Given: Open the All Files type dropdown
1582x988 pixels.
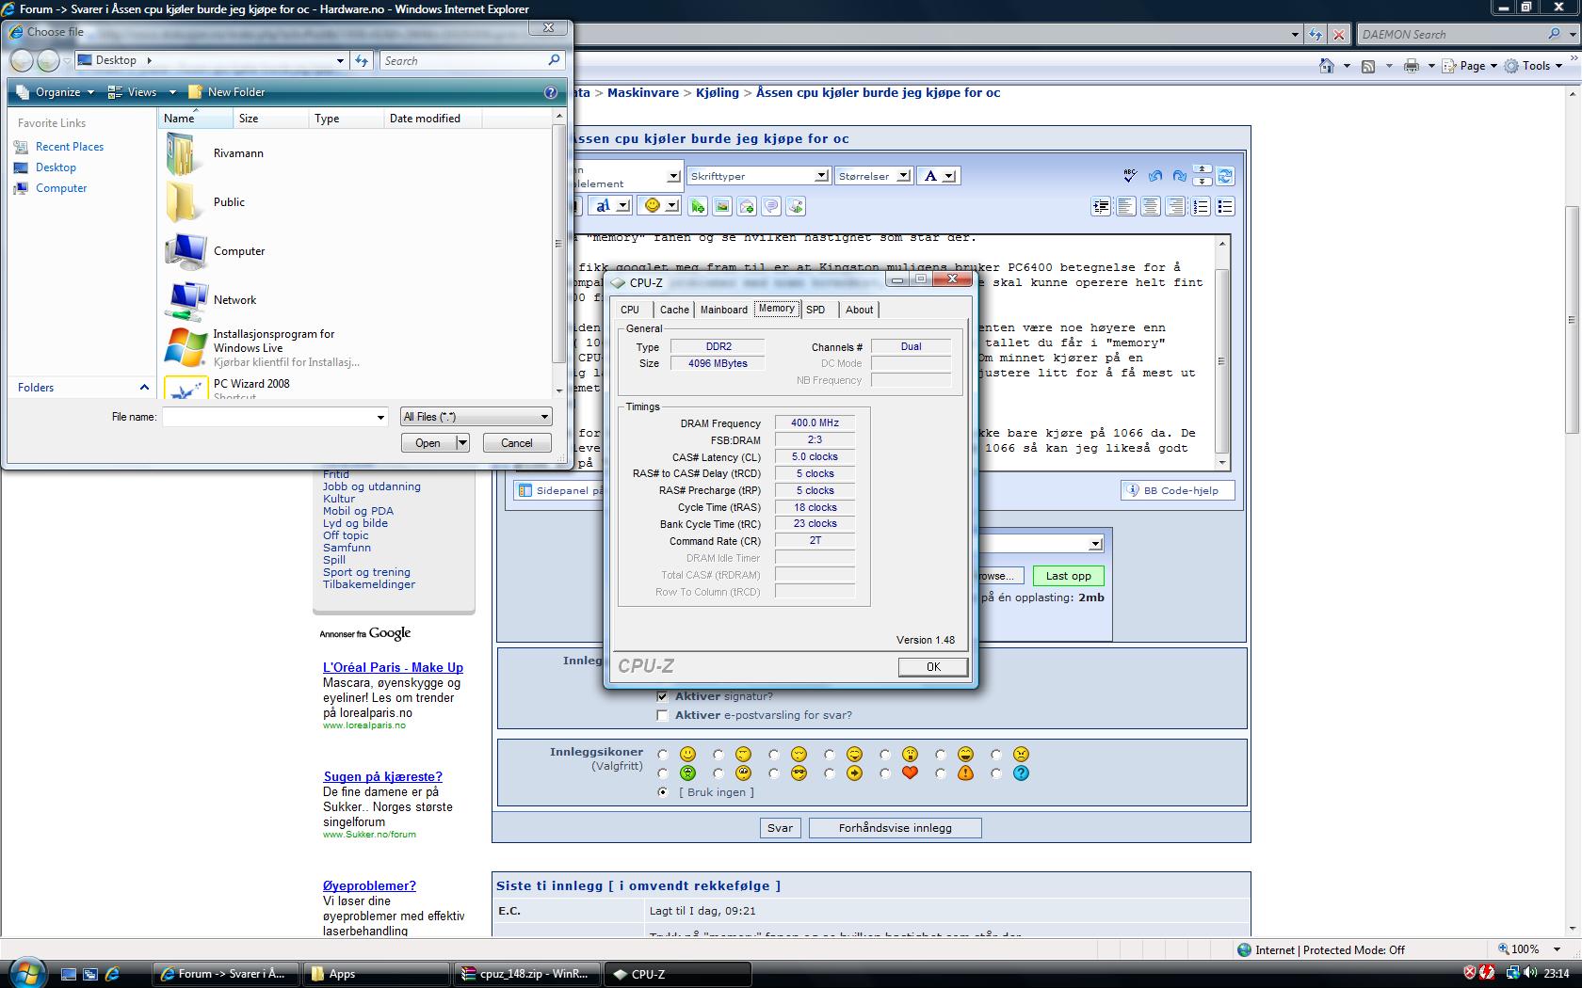Looking at the screenshot, I should [476, 417].
